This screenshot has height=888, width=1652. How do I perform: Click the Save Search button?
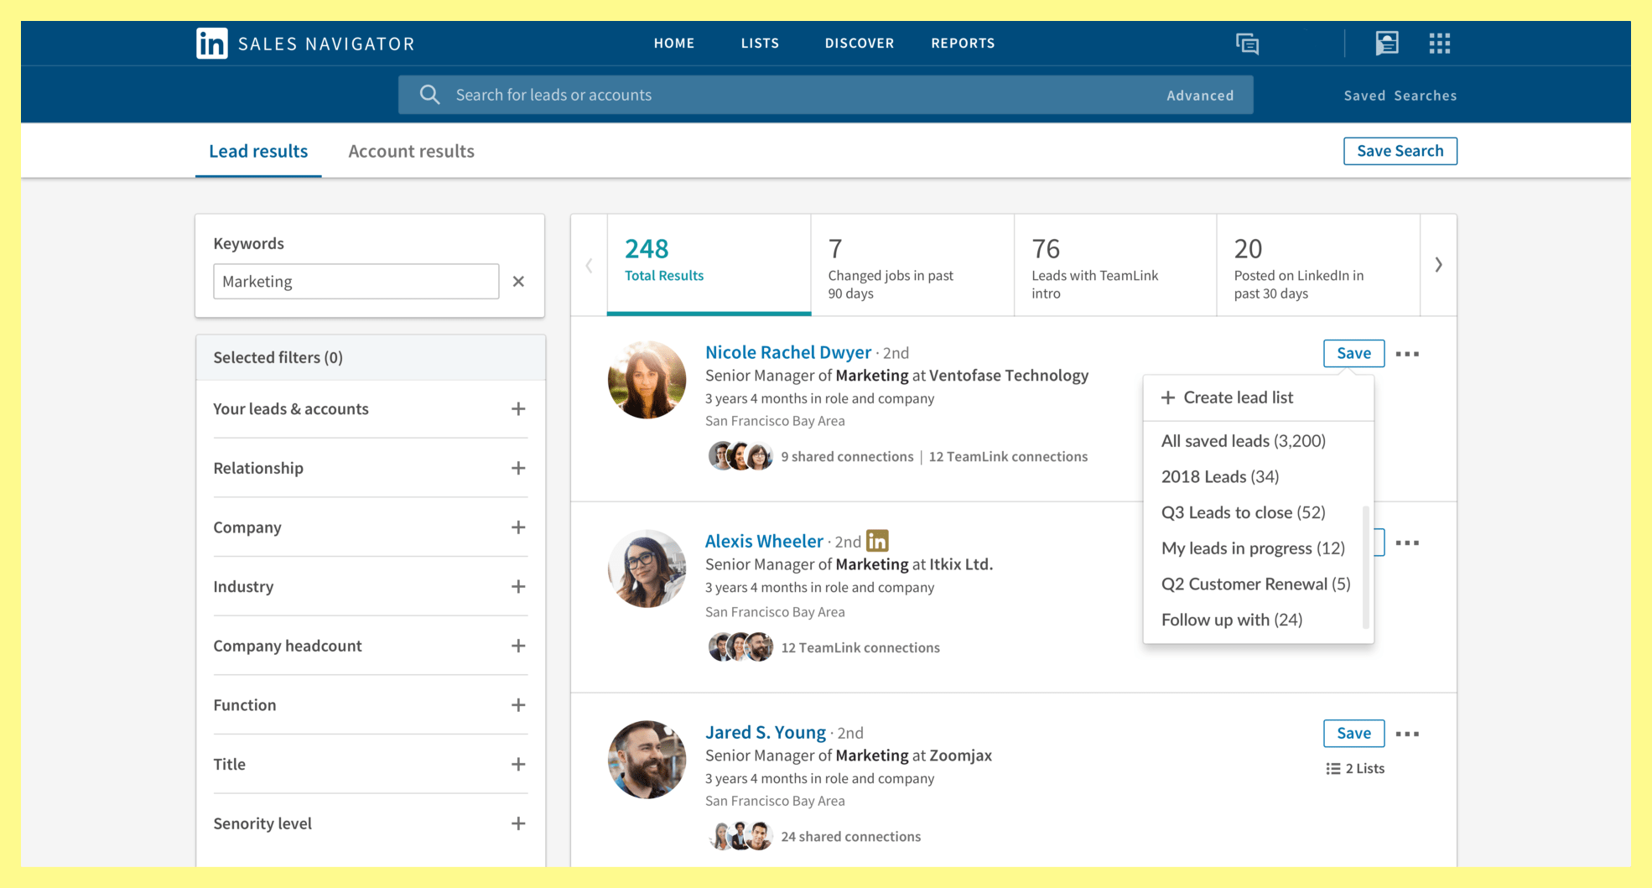coord(1400,151)
